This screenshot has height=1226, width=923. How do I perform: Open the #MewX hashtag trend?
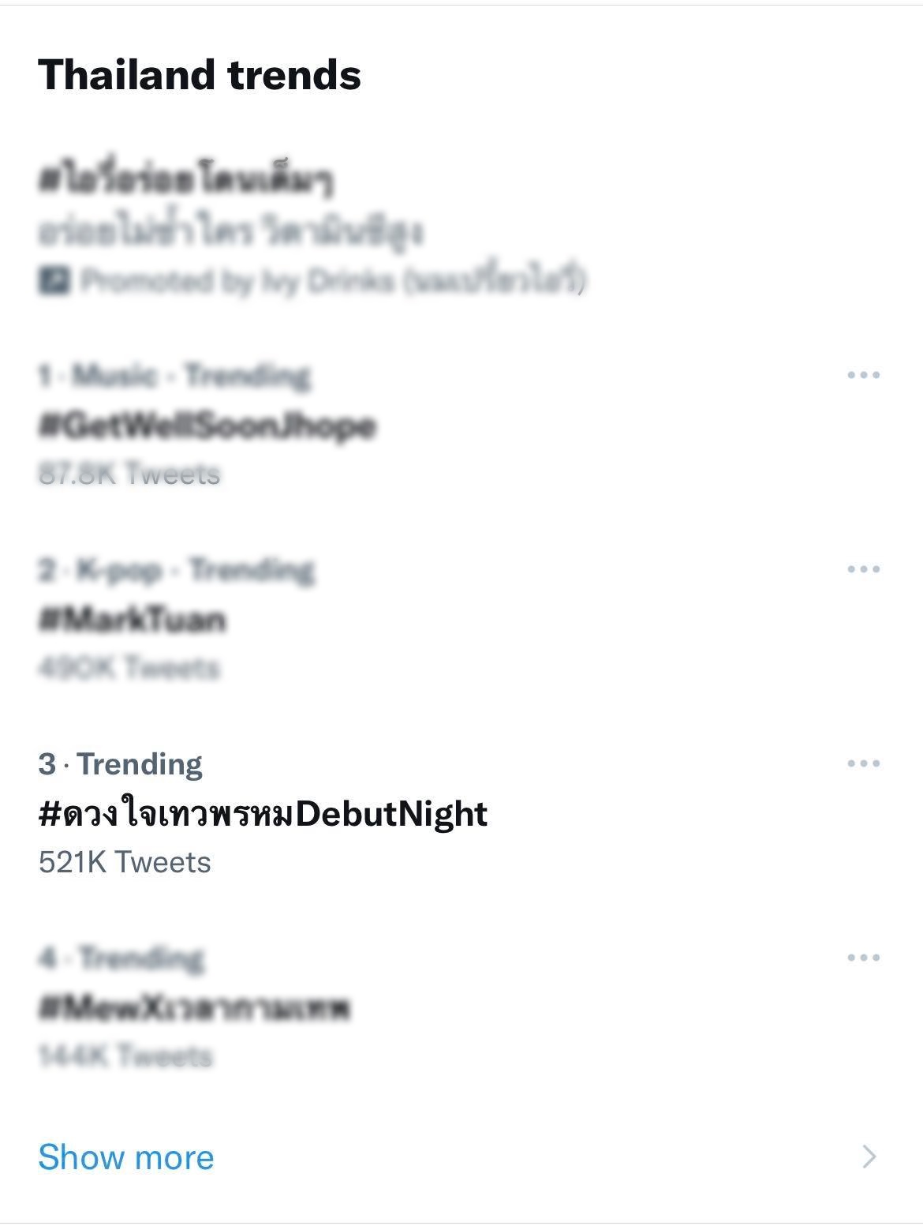(x=194, y=1008)
